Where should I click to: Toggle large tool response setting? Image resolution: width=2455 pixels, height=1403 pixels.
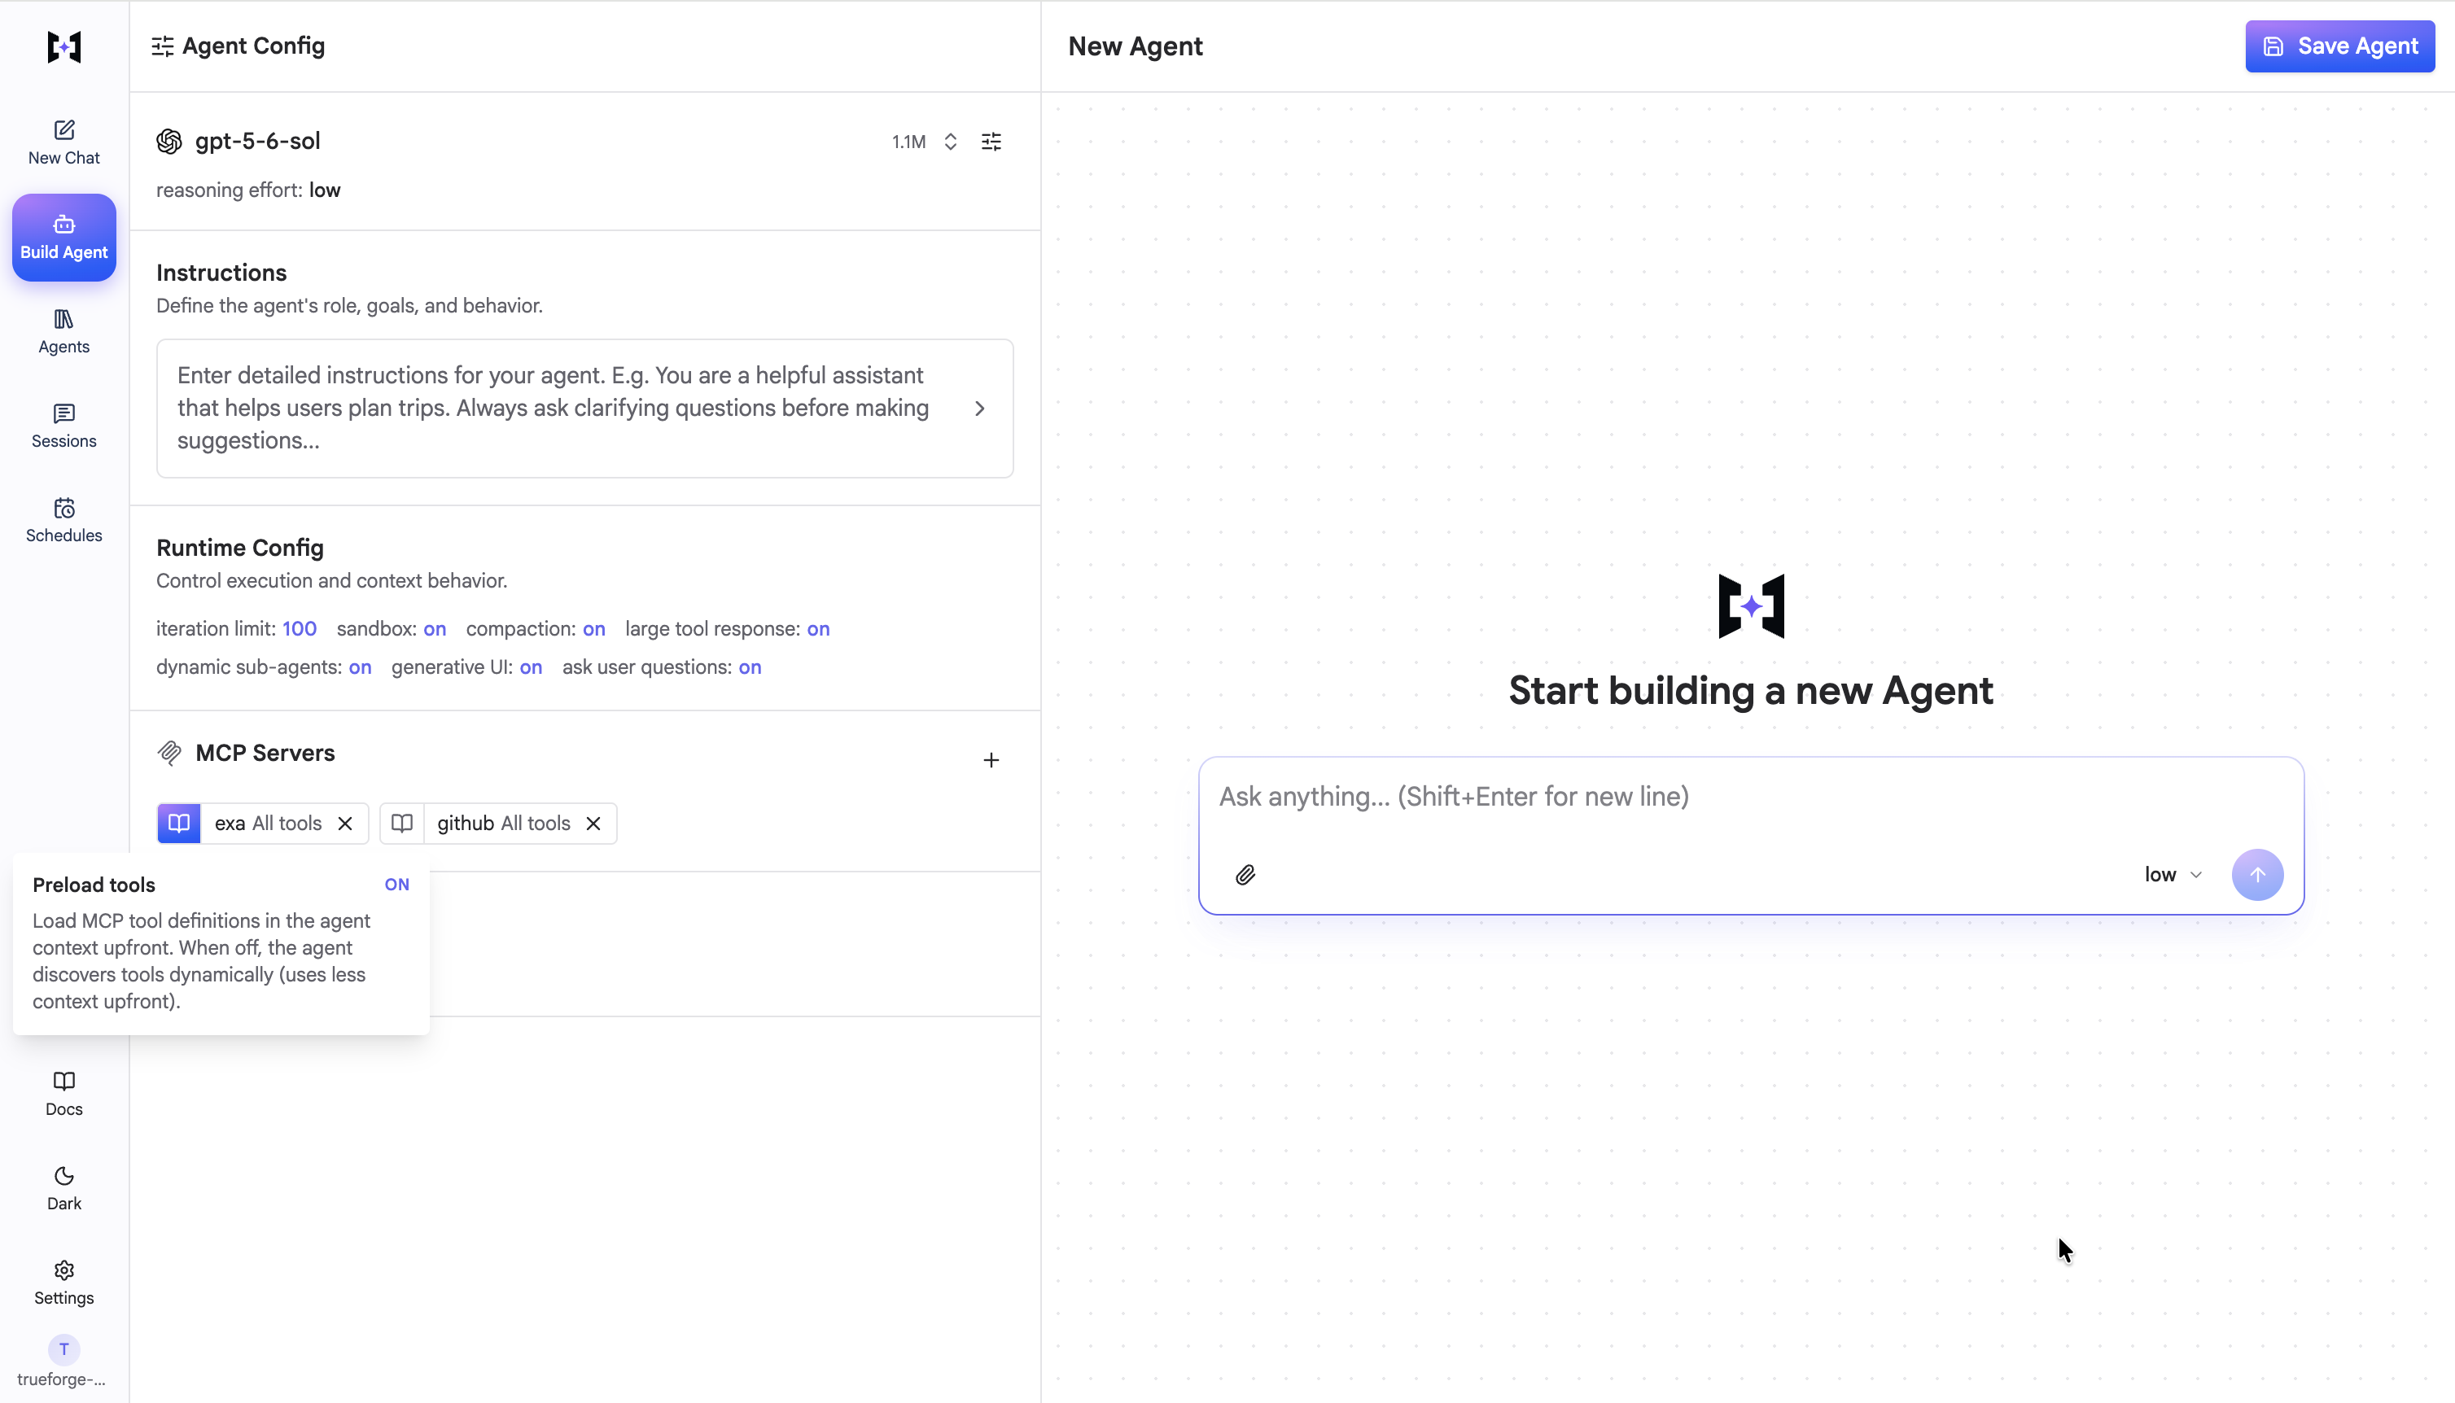pyautogui.click(x=818, y=628)
